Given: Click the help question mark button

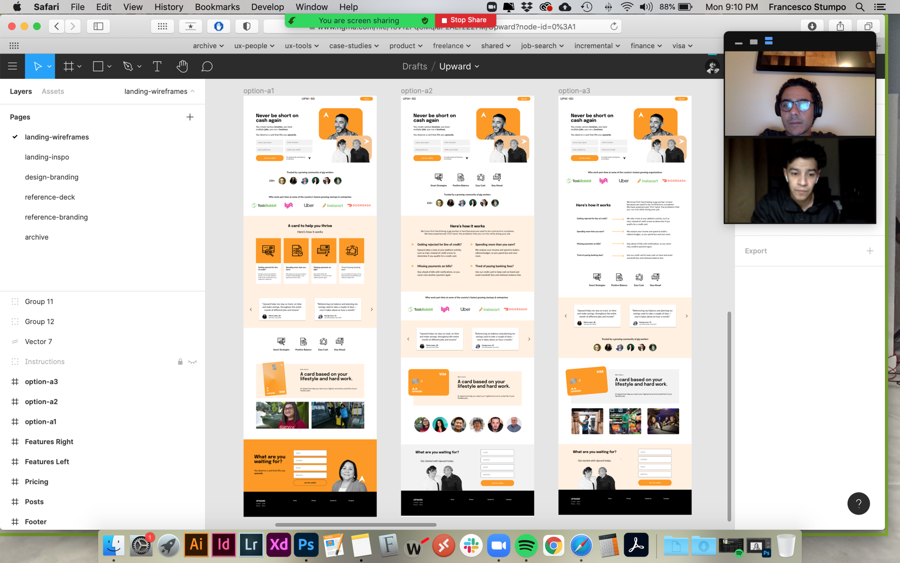Looking at the screenshot, I should 858,504.
